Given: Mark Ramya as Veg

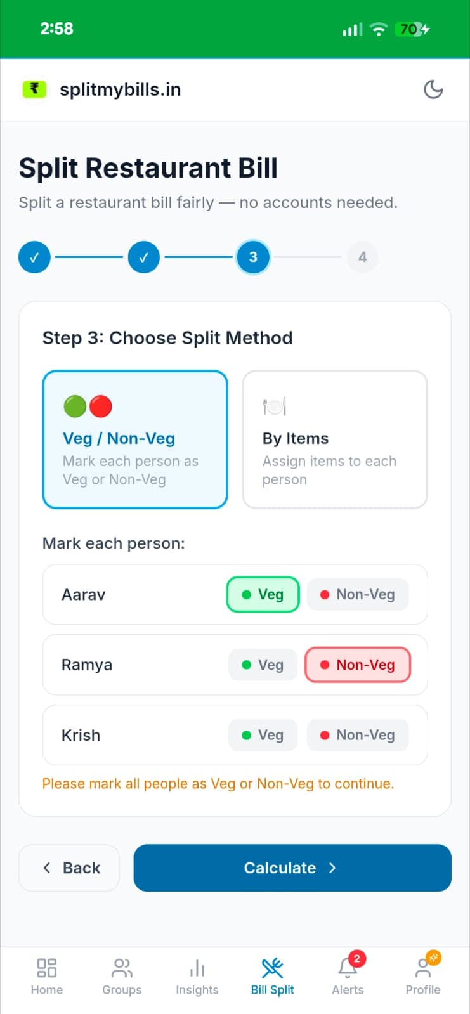Looking at the screenshot, I should 263,665.
